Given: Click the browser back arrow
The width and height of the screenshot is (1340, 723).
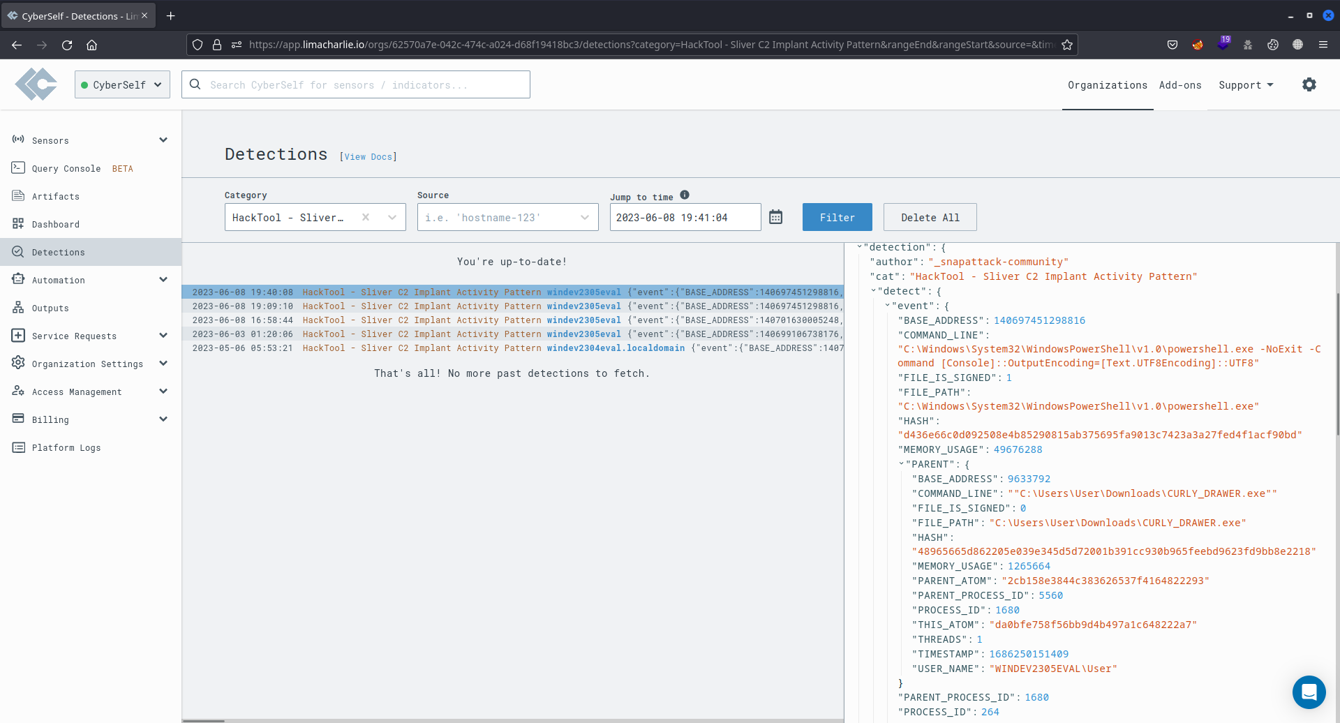Looking at the screenshot, I should point(17,45).
